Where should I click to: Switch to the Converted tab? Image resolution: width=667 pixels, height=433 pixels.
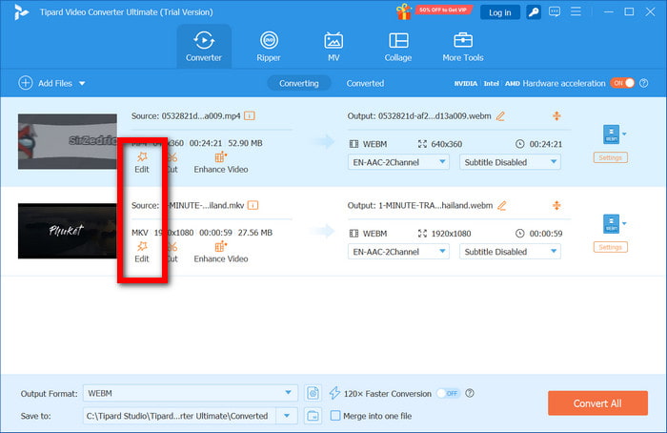coord(365,83)
